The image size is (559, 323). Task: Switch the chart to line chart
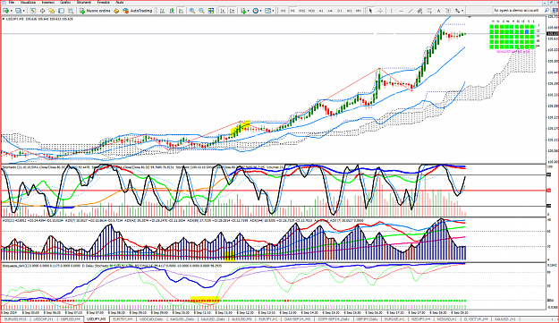point(181,11)
